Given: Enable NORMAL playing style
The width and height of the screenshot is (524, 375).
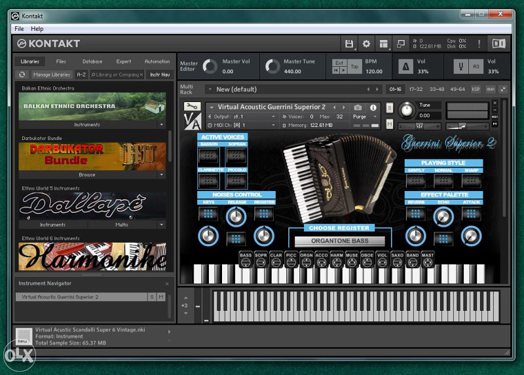Looking at the screenshot, I should click(443, 181).
